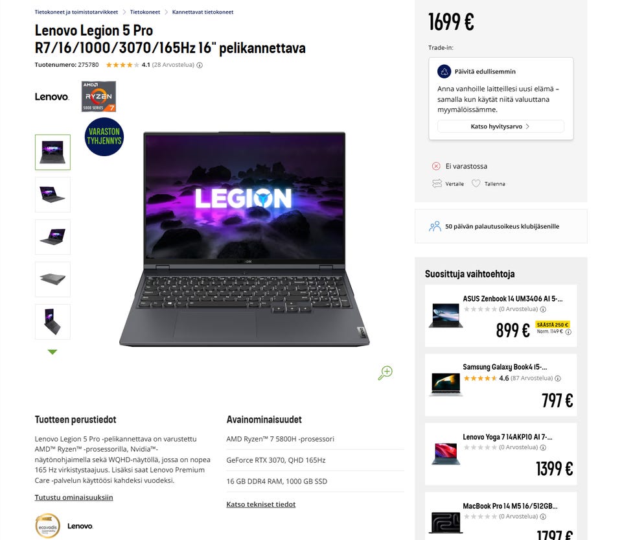Click the Tietokoneet ja toimistotarvikkeet breadcrumb
The image size is (622, 540).
click(76, 12)
